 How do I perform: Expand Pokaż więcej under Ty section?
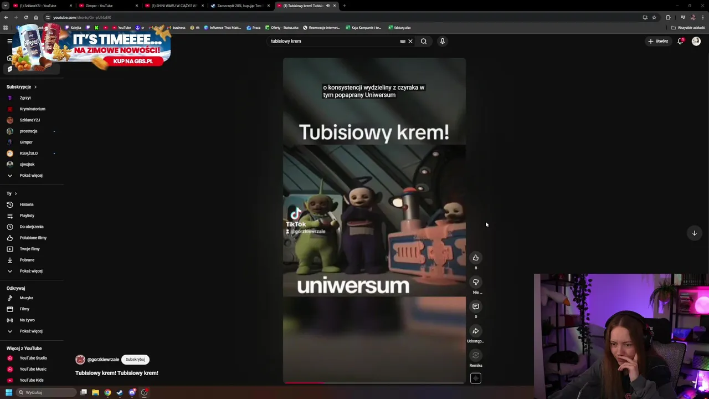(x=31, y=271)
